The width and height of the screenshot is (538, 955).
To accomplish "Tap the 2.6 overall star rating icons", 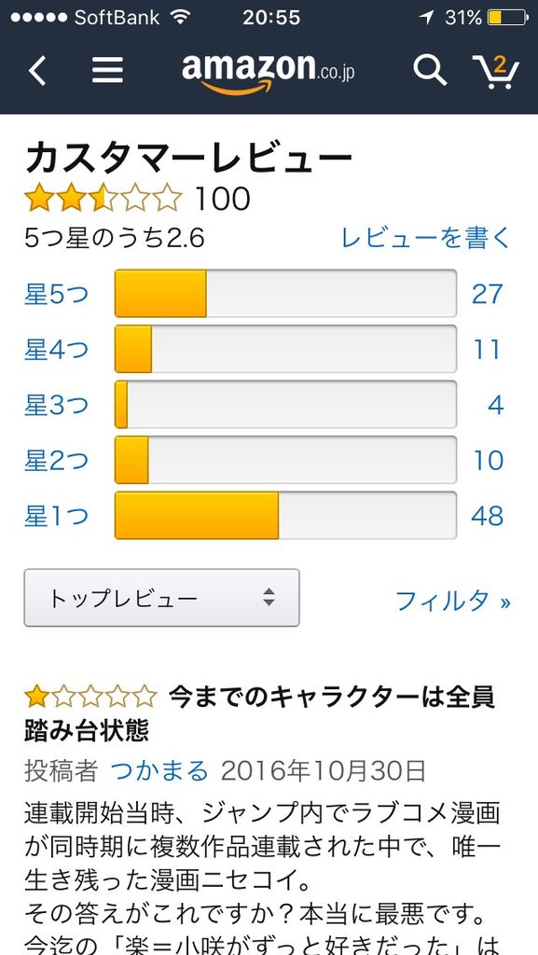I will (x=103, y=199).
